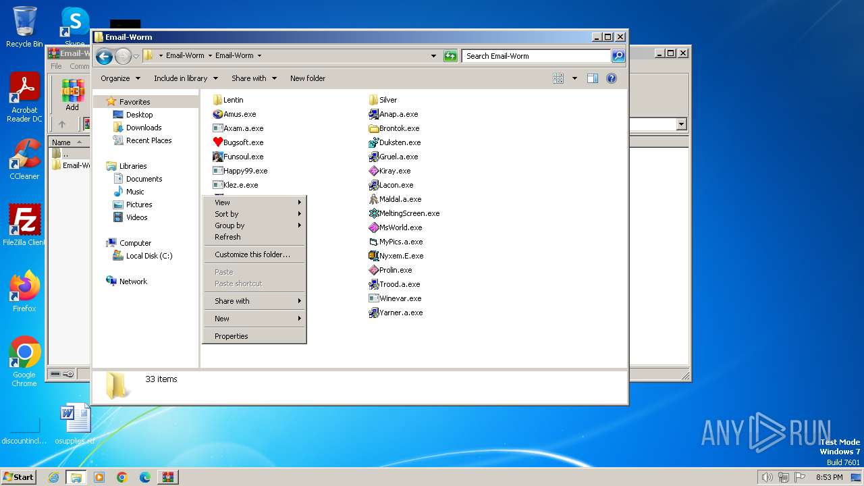This screenshot has height=486, width=864.
Task: Open Pictures library
Action: tap(133, 205)
